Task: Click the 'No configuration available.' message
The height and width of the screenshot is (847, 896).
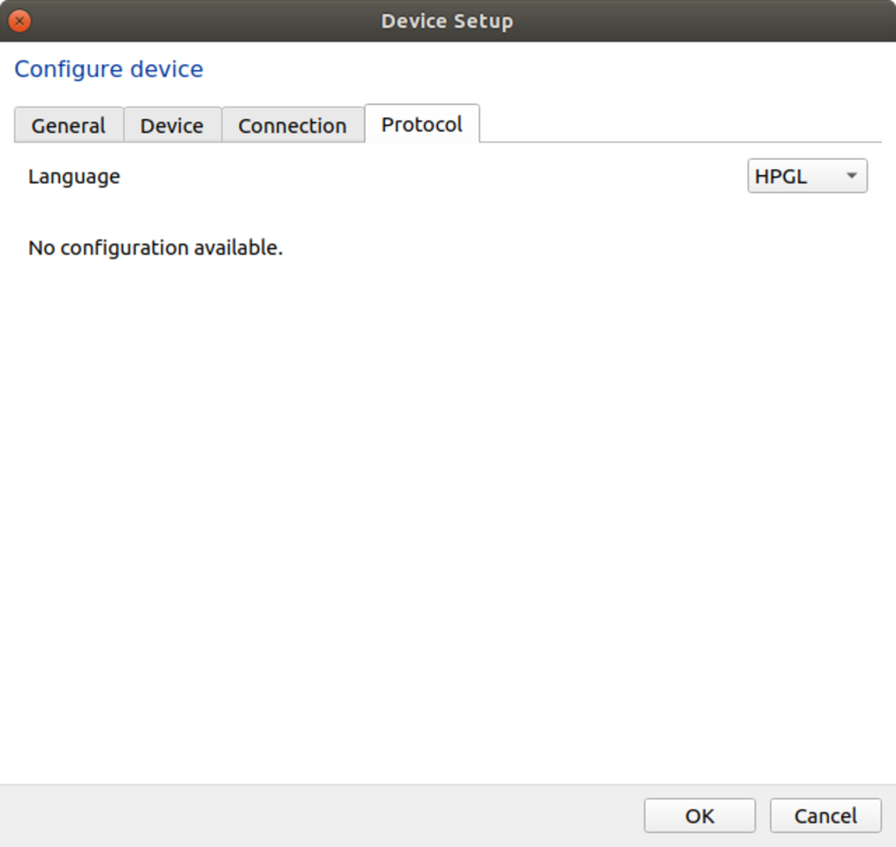Action: [155, 247]
